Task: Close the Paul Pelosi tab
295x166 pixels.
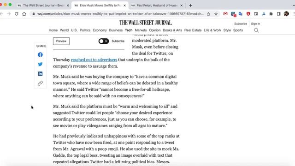Action: click(x=181, y=6)
